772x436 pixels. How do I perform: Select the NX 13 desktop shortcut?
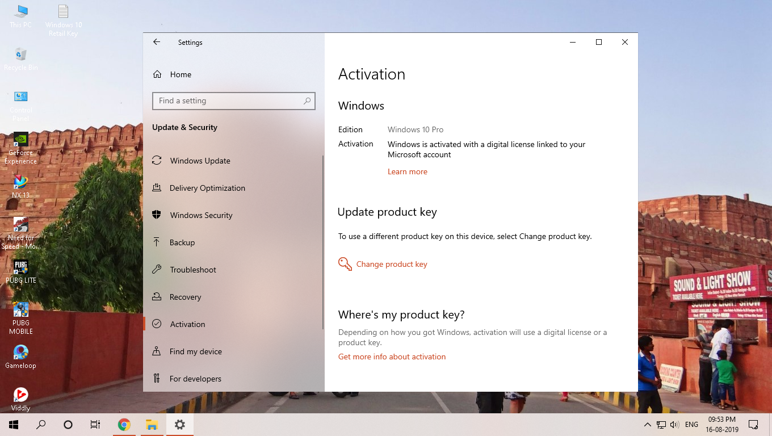click(21, 186)
